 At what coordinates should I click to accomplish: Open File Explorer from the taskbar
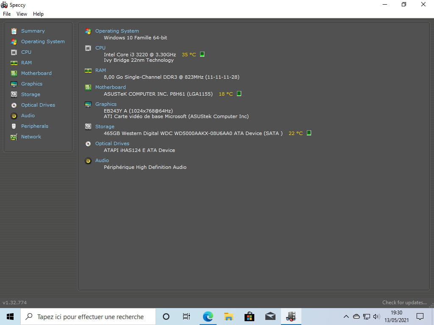pyautogui.click(x=228, y=317)
